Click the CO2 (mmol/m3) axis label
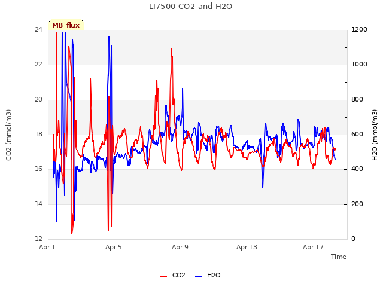Screen dimensions: 383x287 tap(8, 135)
